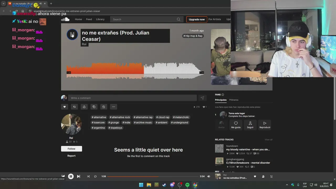Open the browser tab search dropdown
336x189 pixels.
tap(3, 4)
